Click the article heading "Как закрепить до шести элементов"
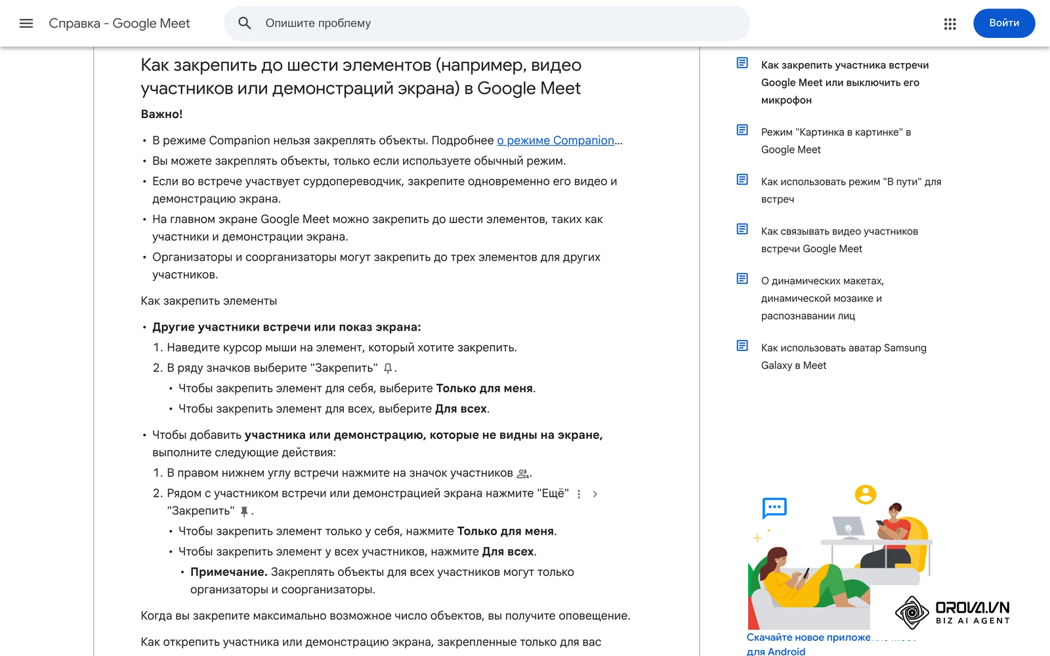This screenshot has height=656, width=1050. click(361, 77)
